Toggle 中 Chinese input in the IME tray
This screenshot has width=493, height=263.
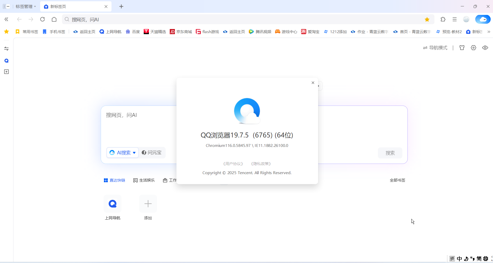[x=460, y=259]
